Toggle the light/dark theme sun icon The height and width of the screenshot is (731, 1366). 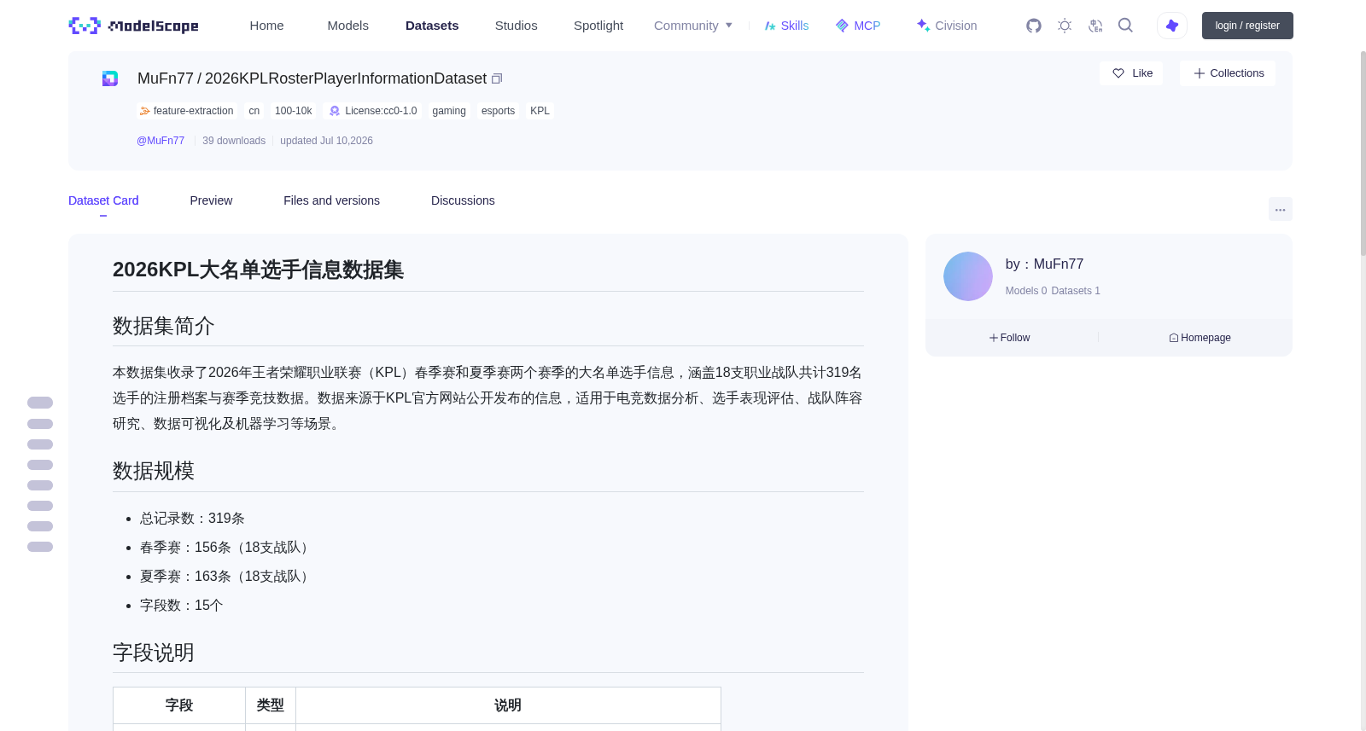[x=1065, y=26]
